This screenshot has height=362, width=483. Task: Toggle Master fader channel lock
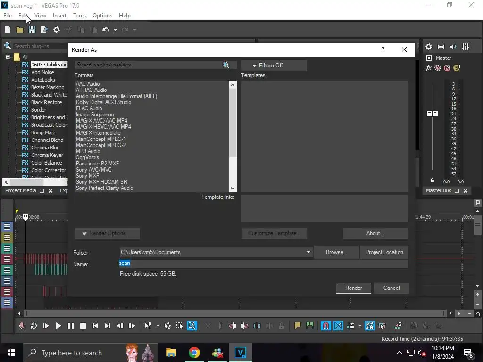click(432, 181)
